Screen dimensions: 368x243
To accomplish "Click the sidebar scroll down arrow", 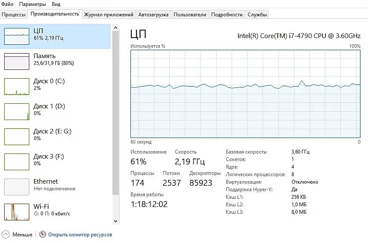I will tap(115, 221).
